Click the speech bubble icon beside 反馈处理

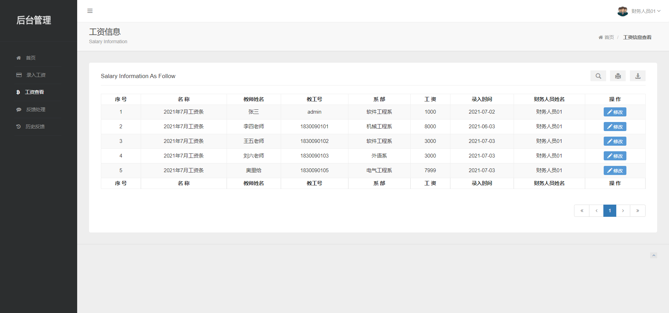tap(19, 109)
